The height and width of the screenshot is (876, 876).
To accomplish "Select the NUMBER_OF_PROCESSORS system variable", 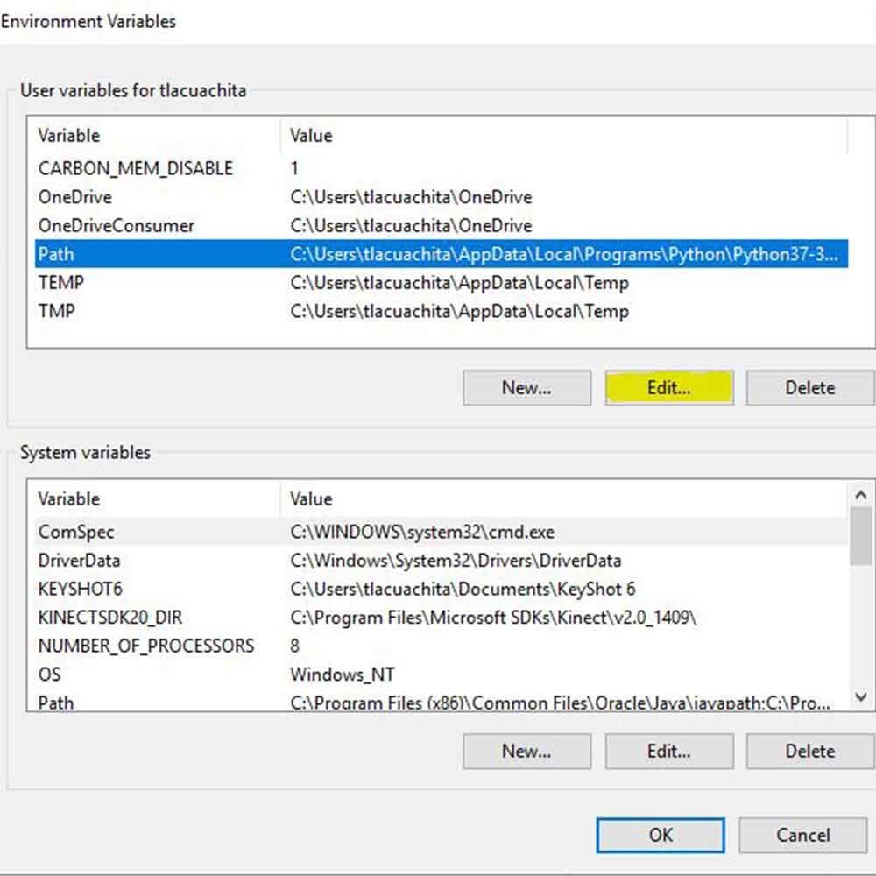I will (145, 646).
